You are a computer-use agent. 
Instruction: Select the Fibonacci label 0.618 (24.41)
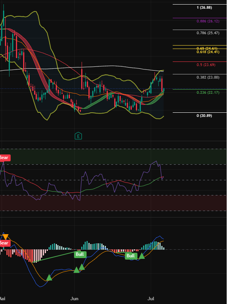click(208, 52)
